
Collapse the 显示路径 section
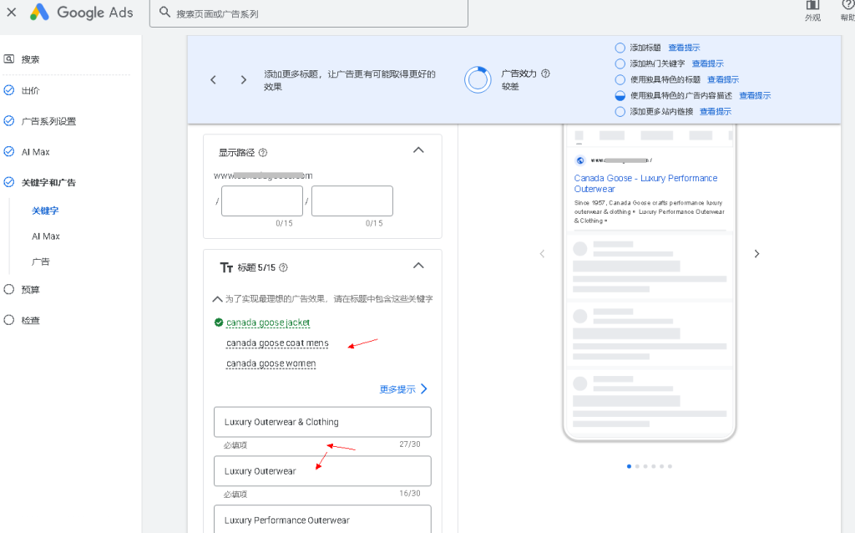pyautogui.click(x=418, y=150)
